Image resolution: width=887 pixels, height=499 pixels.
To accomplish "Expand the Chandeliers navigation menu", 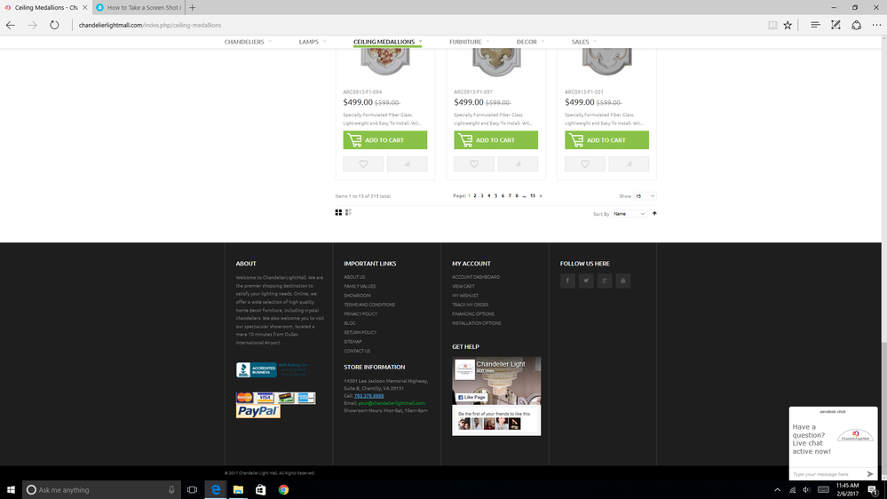I will [248, 42].
